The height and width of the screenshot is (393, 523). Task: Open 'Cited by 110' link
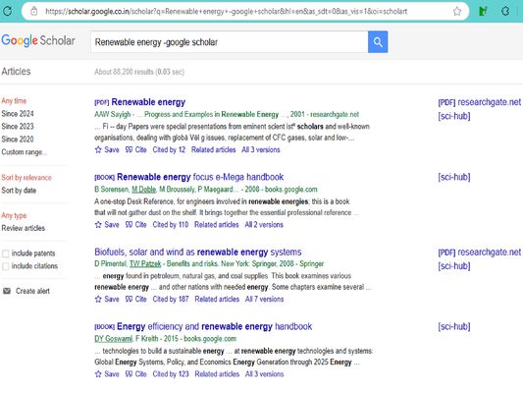point(171,224)
